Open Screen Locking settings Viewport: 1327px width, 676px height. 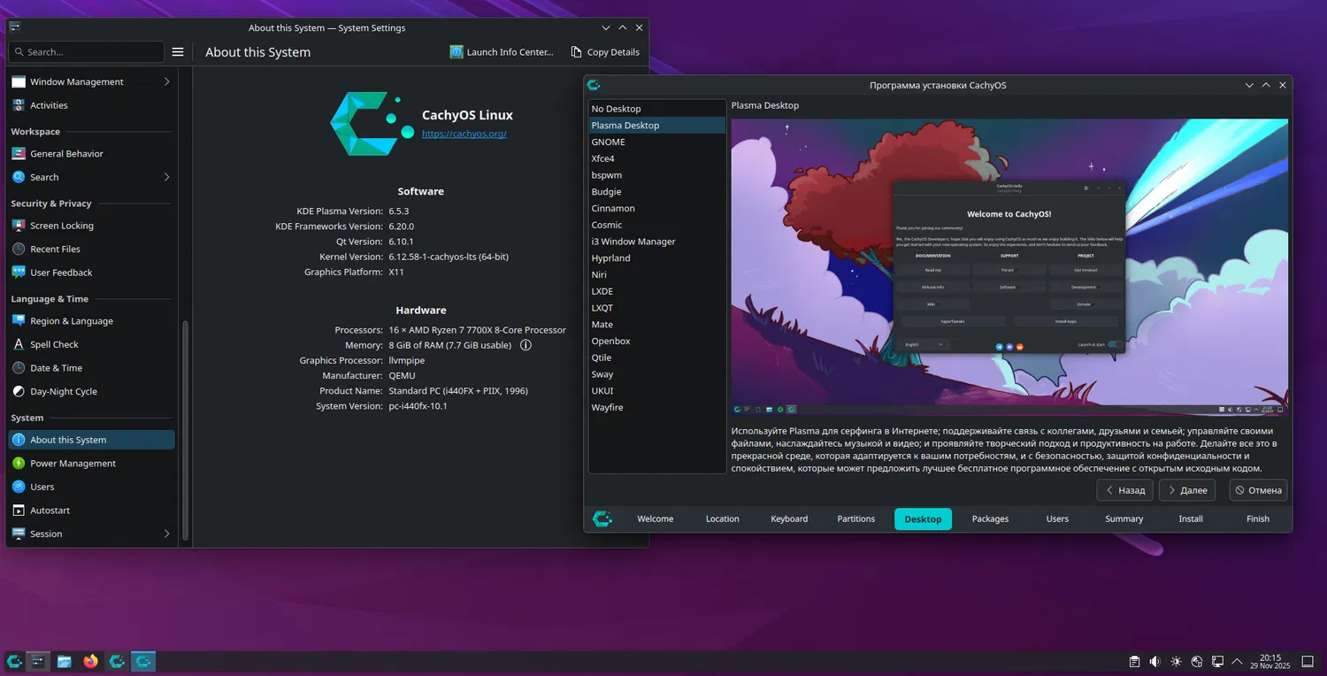pyautogui.click(x=91, y=226)
